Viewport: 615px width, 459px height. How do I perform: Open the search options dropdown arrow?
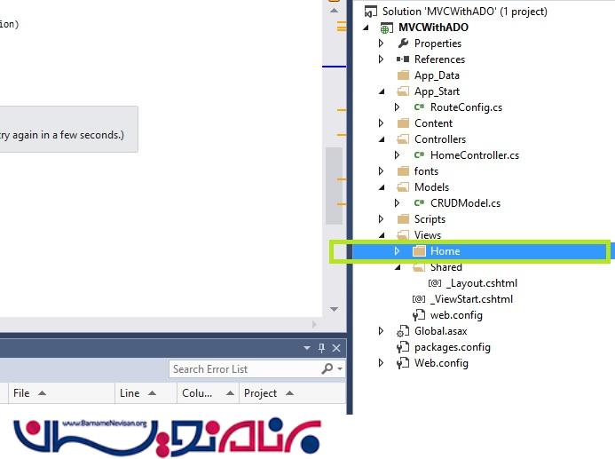tap(340, 368)
